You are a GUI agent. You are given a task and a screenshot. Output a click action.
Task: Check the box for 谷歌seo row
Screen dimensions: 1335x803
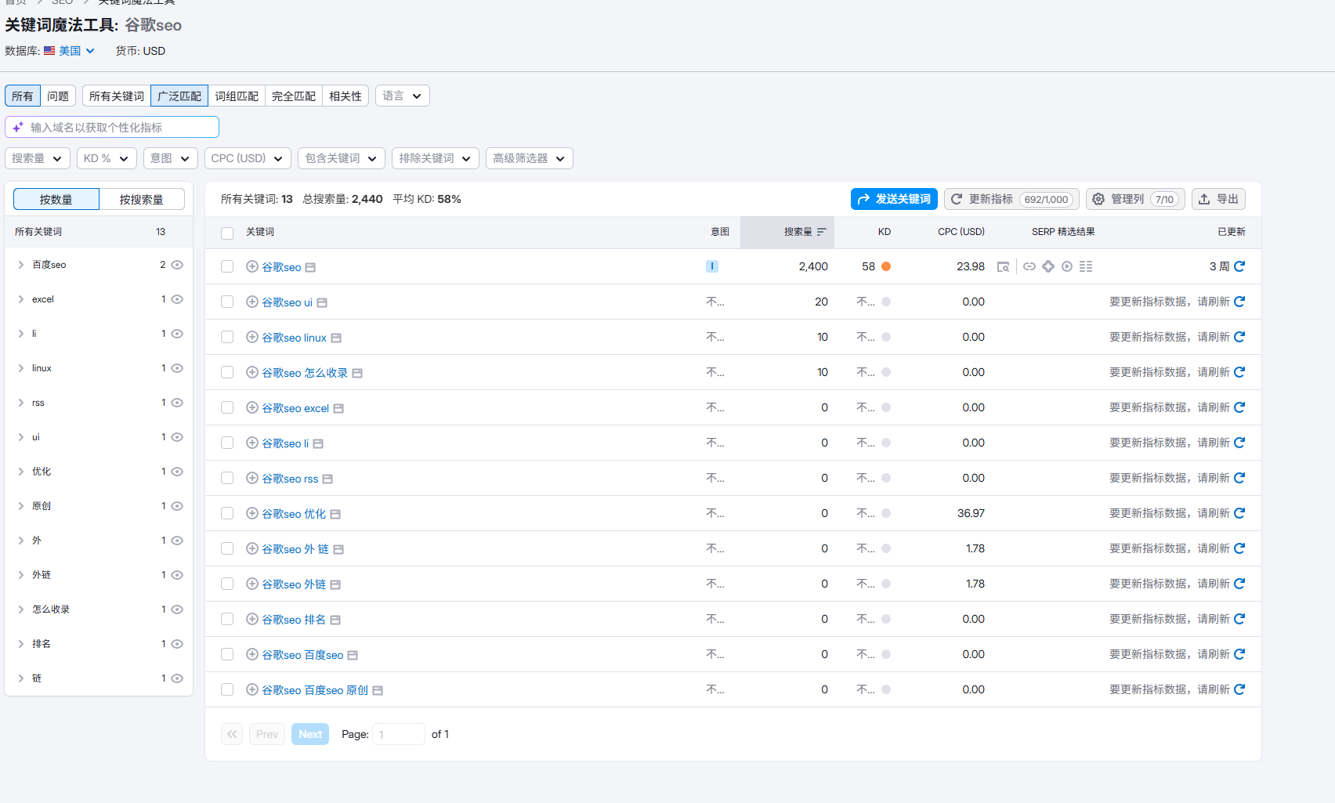[x=227, y=266]
